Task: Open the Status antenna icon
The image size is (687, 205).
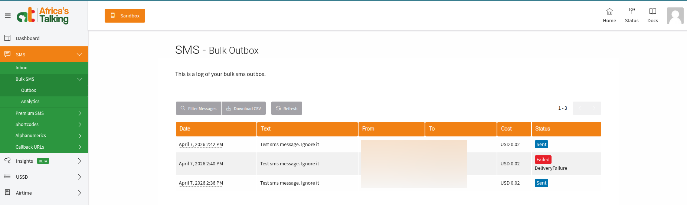Action: 631,11
